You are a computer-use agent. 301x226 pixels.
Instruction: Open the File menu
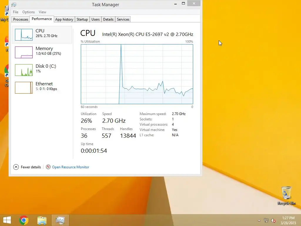click(16, 12)
